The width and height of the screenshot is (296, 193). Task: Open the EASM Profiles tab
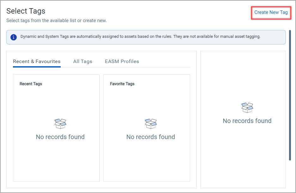(122, 61)
